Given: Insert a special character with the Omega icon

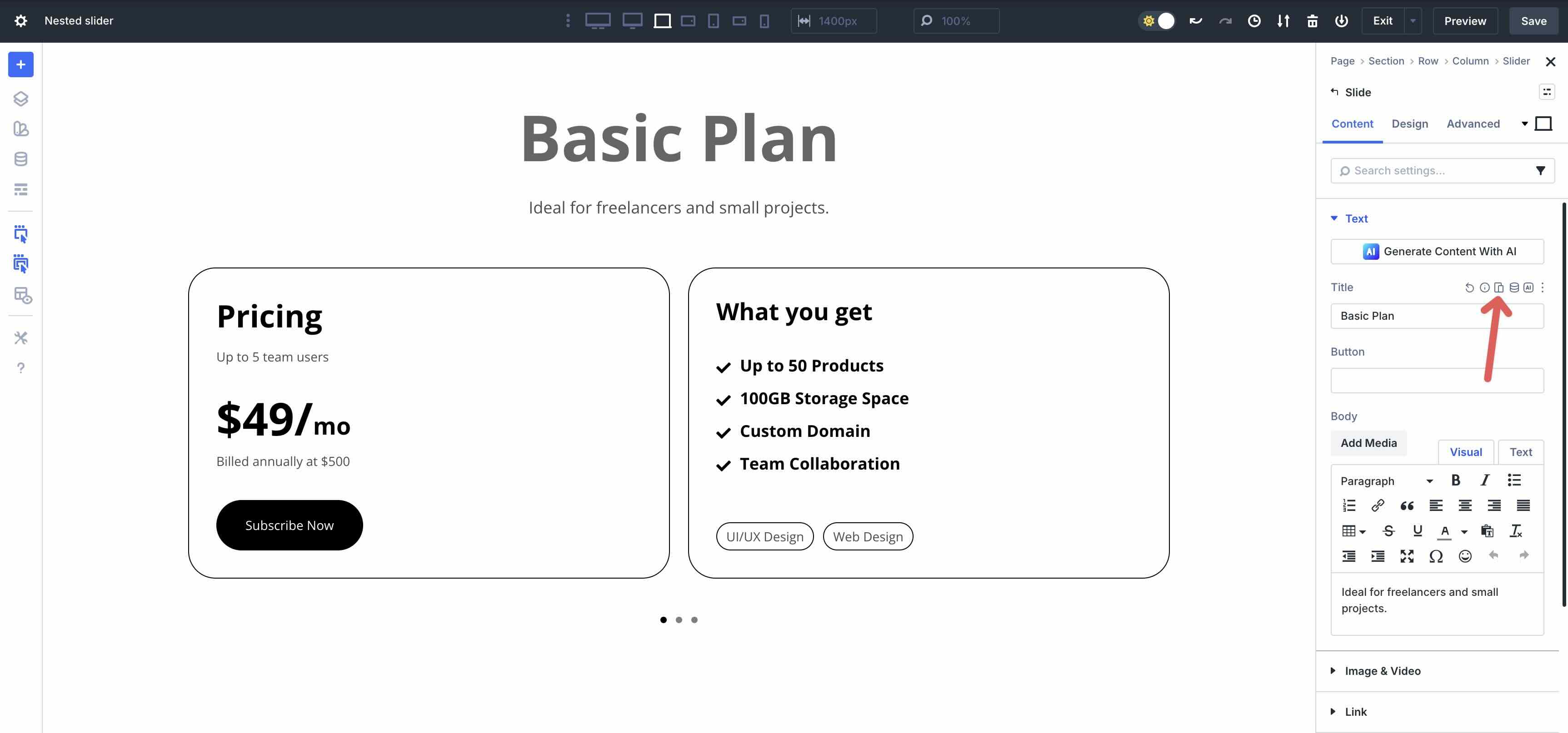Looking at the screenshot, I should (x=1435, y=556).
